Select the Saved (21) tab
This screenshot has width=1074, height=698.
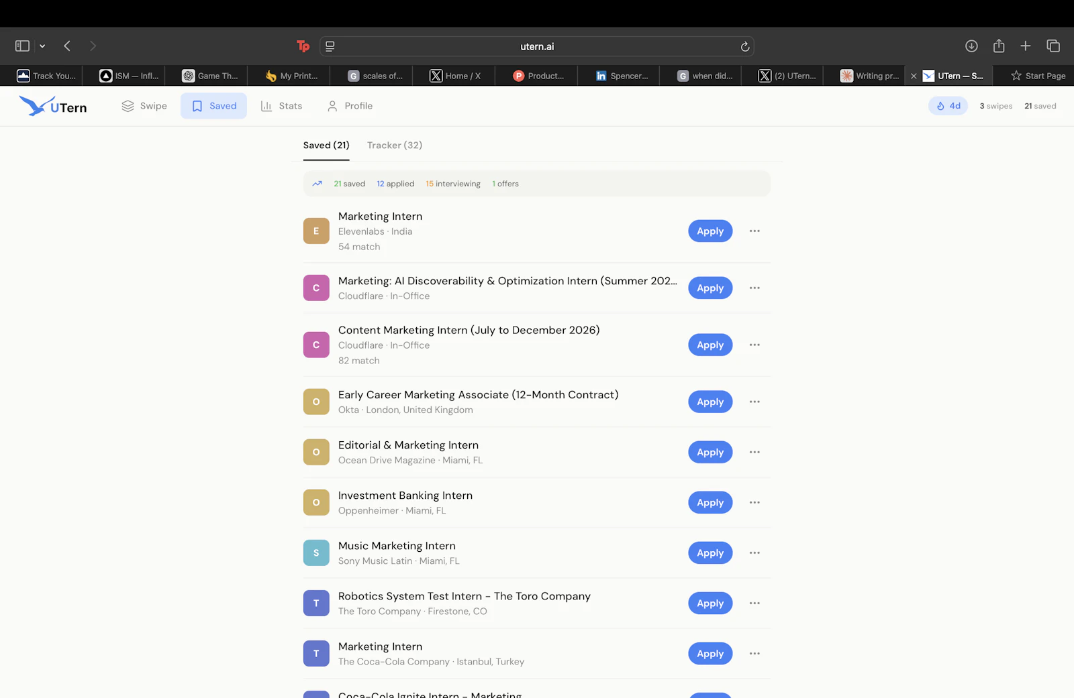click(x=326, y=146)
